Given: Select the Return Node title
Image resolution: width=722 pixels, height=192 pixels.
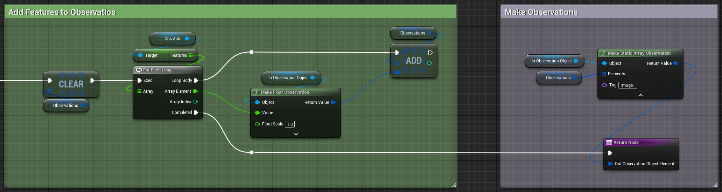Looking at the screenshot, I should tap(626, 143).
